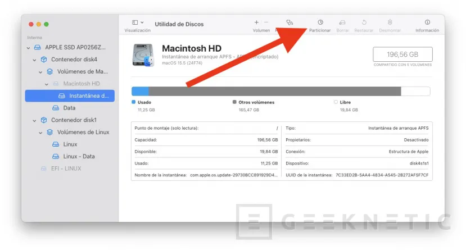Select the Volúmenes de Linux row

(x=70, y=132)
